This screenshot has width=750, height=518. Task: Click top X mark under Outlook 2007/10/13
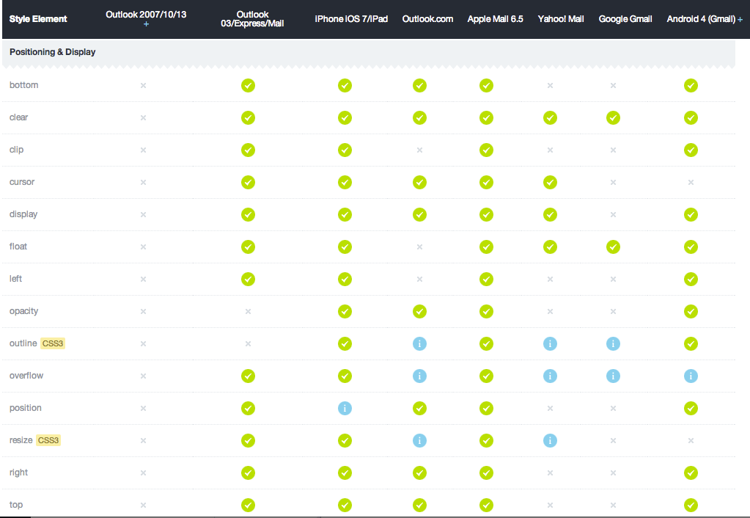point(143,505)
